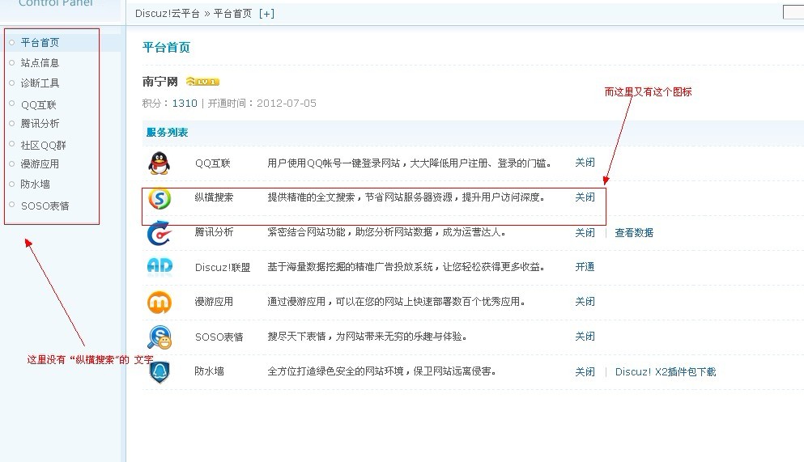The height and width of the screenshot is (462, 804).
Task: Click the 纵横搜索 description text
Action: 406,197
